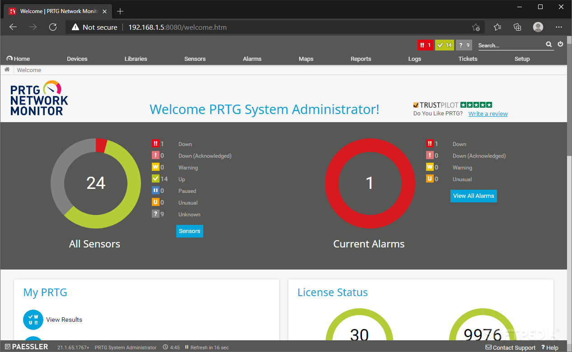Image resolution: width=572 pixels, height=352 pixels.
Task: Click Warning icon in All Sensors legend
Action: 155,167
